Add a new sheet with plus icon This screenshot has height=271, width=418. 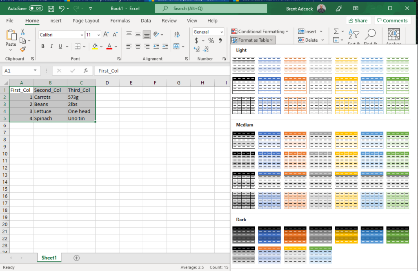[76, 258]
